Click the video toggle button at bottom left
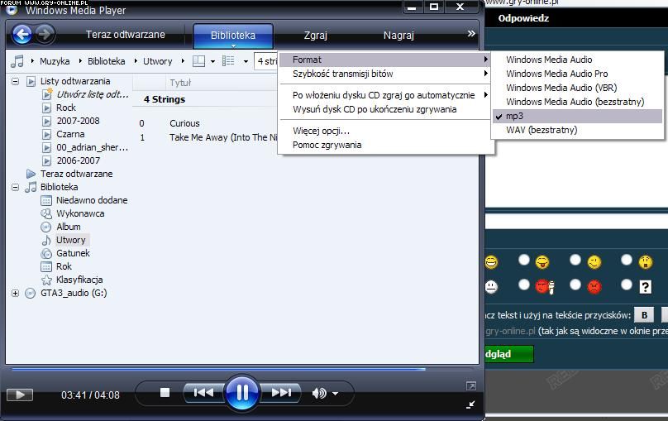The image size is (668, 421). (20, 395)
